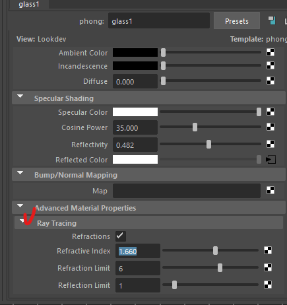Collapse the Ray Tracing section
287x305 pixels.
pyautogui.click(x=22, y=220)
